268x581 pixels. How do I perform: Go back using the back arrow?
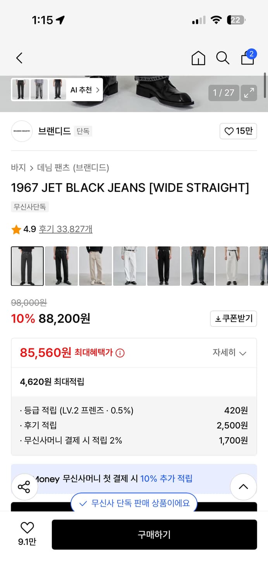[x=19, y=58]
